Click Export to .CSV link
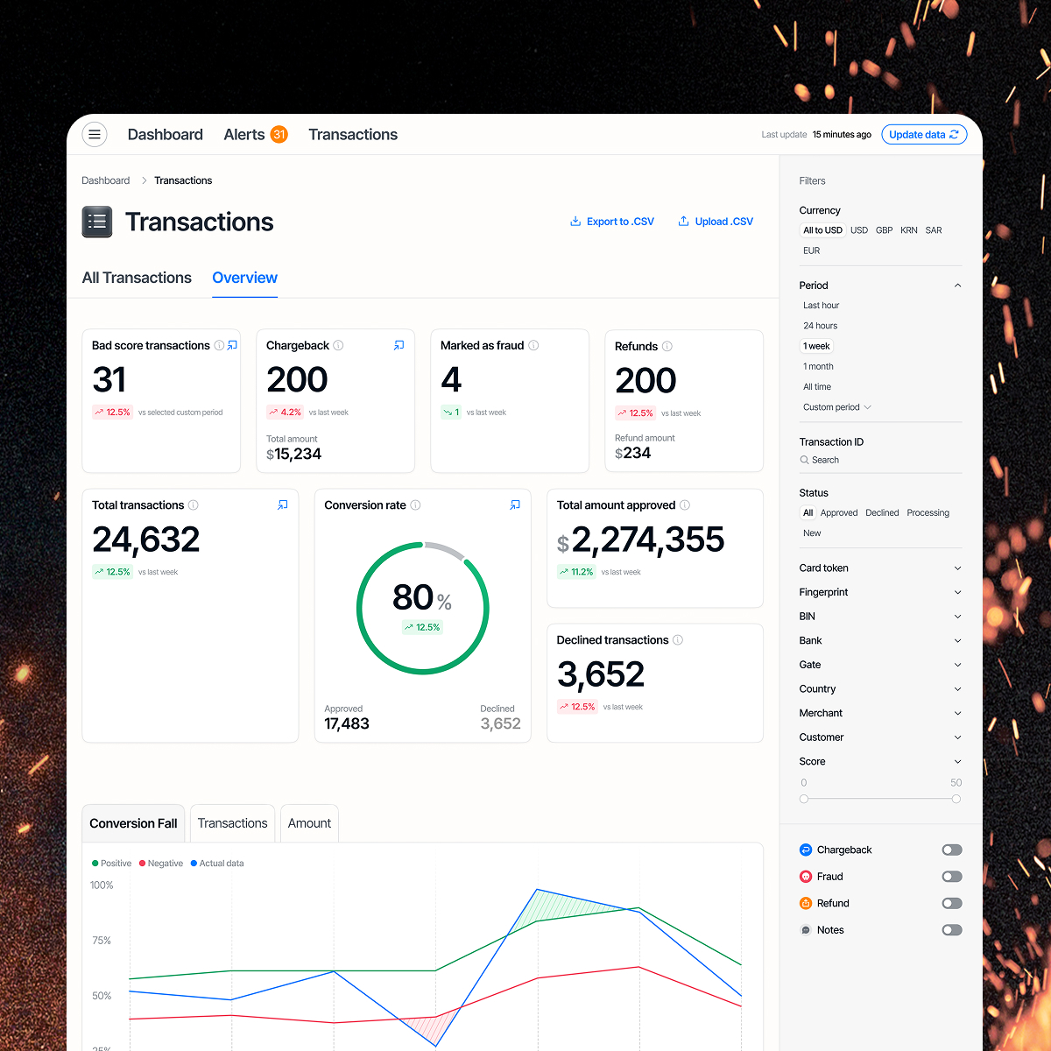Image resolution: width=1051 pixels, height=1051 pixels. tap(612, 222)
